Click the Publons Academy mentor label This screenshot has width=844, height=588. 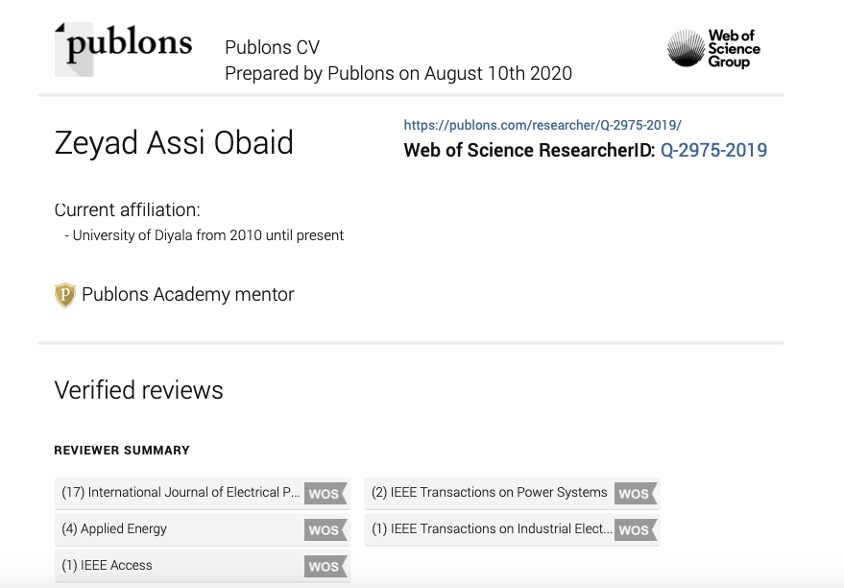pos(188,295)
